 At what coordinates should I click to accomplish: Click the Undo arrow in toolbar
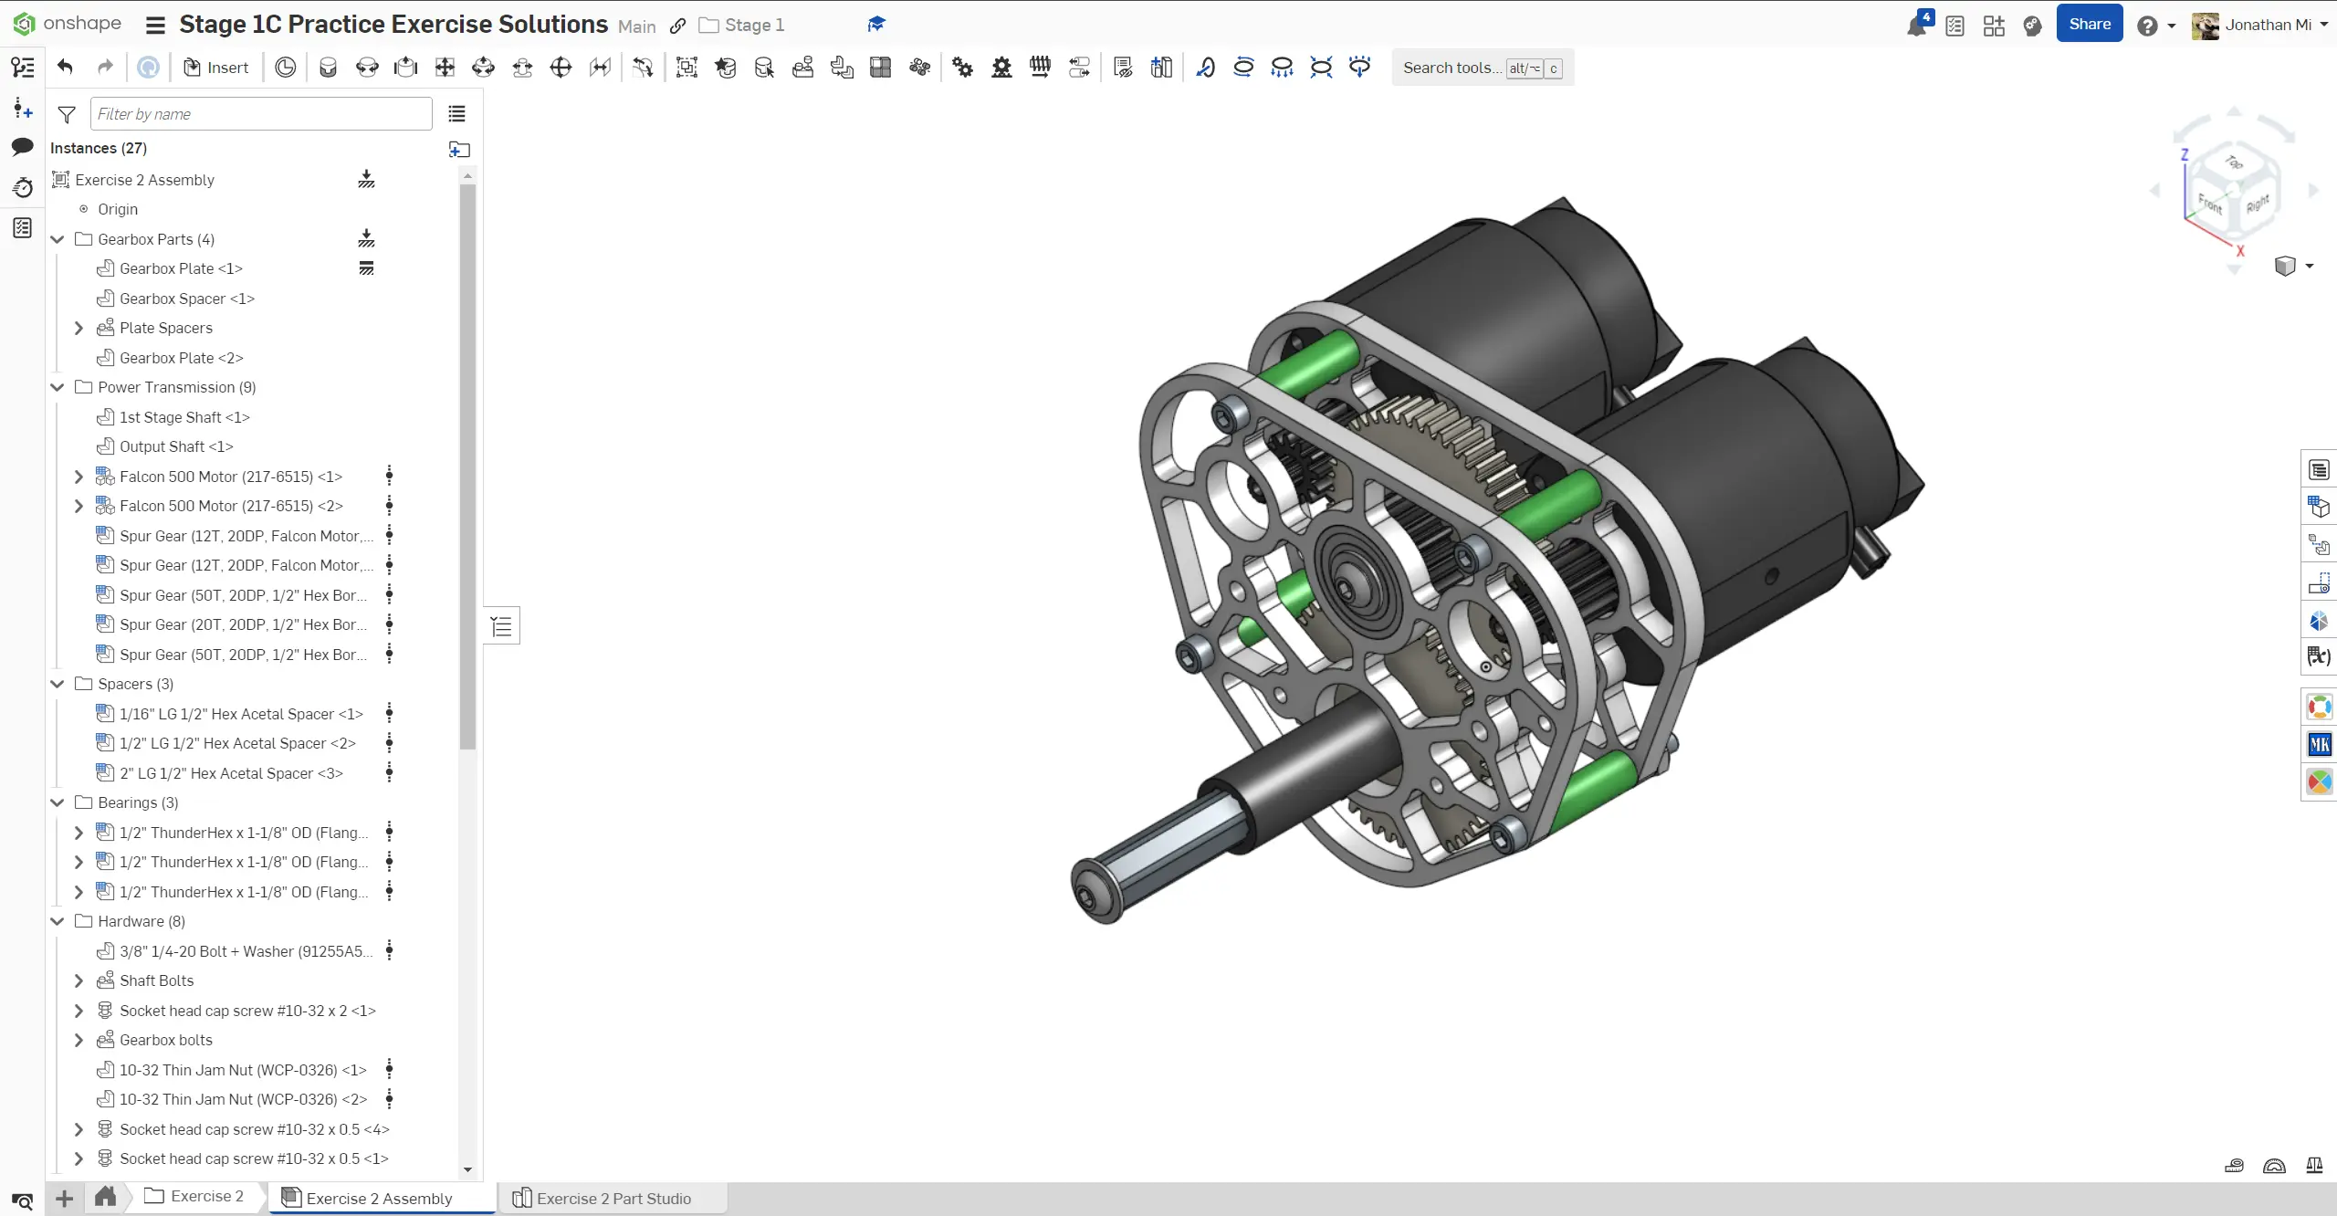(65, 67)
